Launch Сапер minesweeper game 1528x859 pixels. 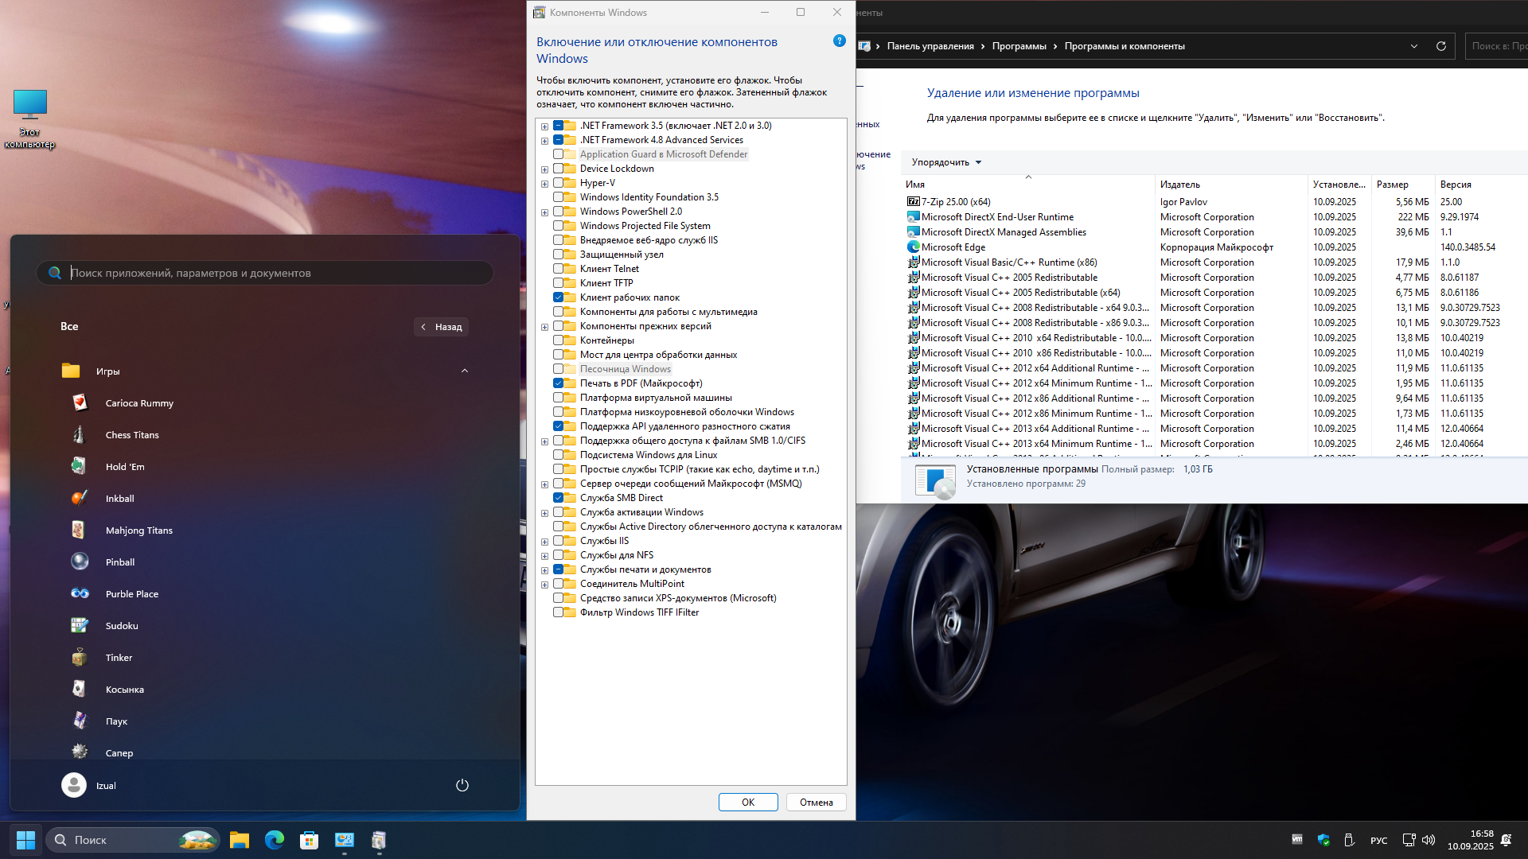point(80,752)
